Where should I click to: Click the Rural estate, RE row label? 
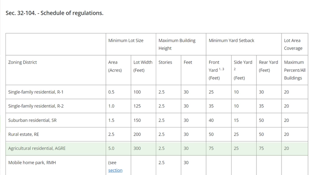pyautogui.click(x=24, y=134)
